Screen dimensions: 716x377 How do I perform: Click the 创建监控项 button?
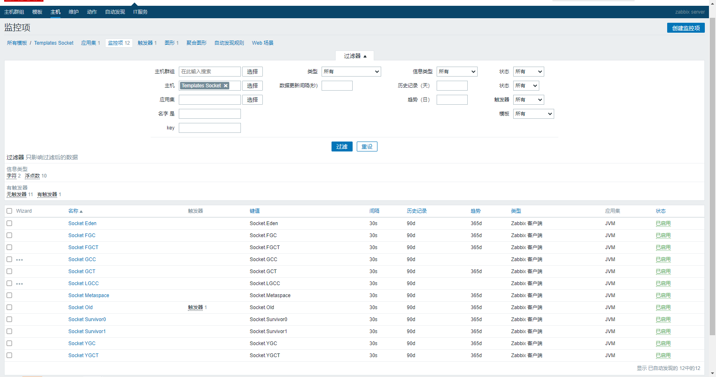(686, 28)
